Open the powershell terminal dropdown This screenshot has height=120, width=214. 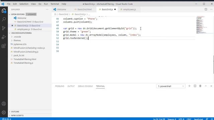[171, 86]
